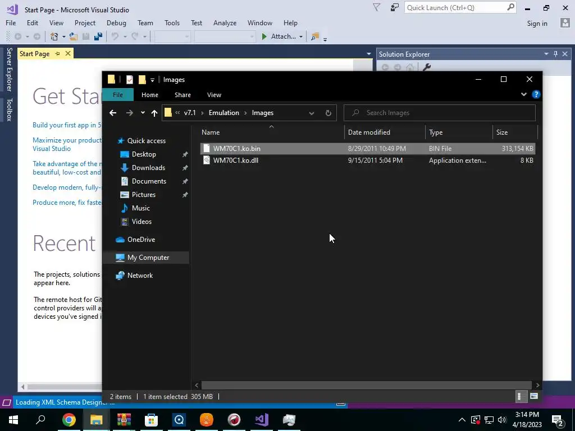Open the volume speaker icon in system tray
The height and width of the screenshot is (431, 575).
coord(502,420)
